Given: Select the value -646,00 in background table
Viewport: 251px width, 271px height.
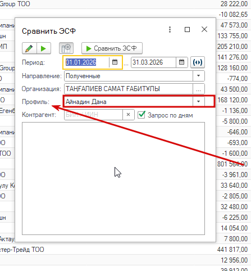Looking at the screenshot, I should (238, 132).
